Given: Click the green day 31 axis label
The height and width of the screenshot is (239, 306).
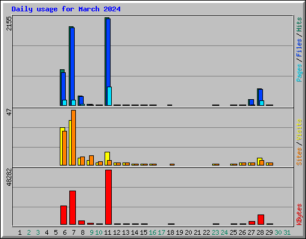Looking at the screenshot, I should 287,232.
